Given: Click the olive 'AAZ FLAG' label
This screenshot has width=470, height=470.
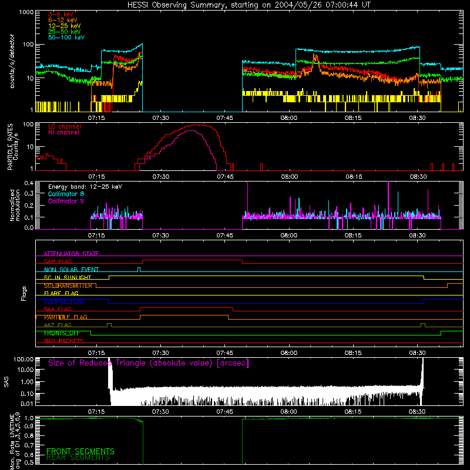Looking at the screenshot, I should pyautogui.click(x=58, y=325).
